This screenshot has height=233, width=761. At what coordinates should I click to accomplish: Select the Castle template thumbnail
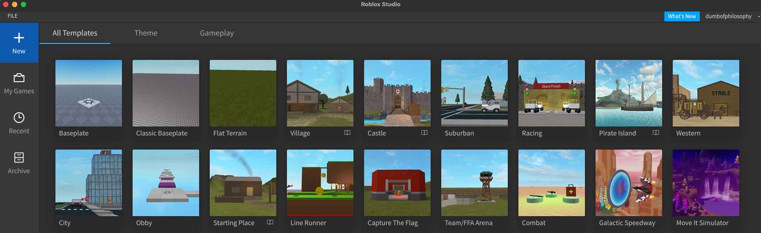point(397,93)
